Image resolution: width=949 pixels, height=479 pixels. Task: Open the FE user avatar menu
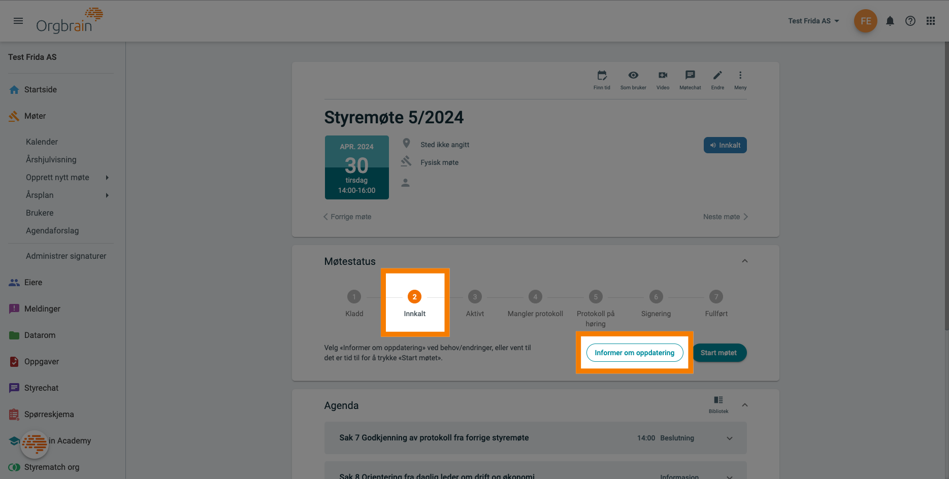coord(866,21)
